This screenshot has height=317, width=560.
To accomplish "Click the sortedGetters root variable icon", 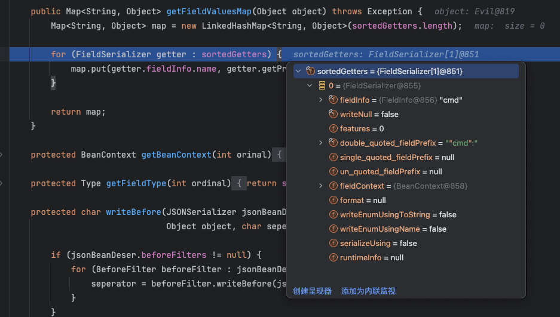I will [x=310, y=72].
